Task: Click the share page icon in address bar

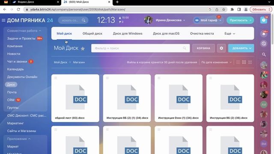Action: (x=217, y=9)
